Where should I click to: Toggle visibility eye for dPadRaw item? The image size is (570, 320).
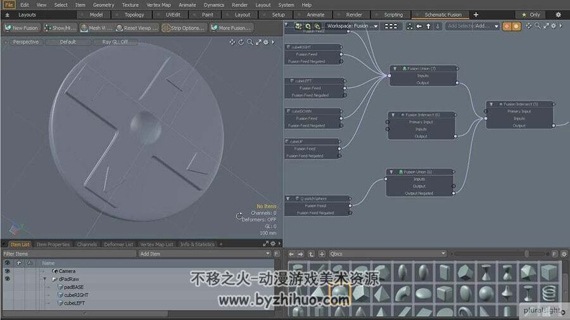click(x=7, y=279)
